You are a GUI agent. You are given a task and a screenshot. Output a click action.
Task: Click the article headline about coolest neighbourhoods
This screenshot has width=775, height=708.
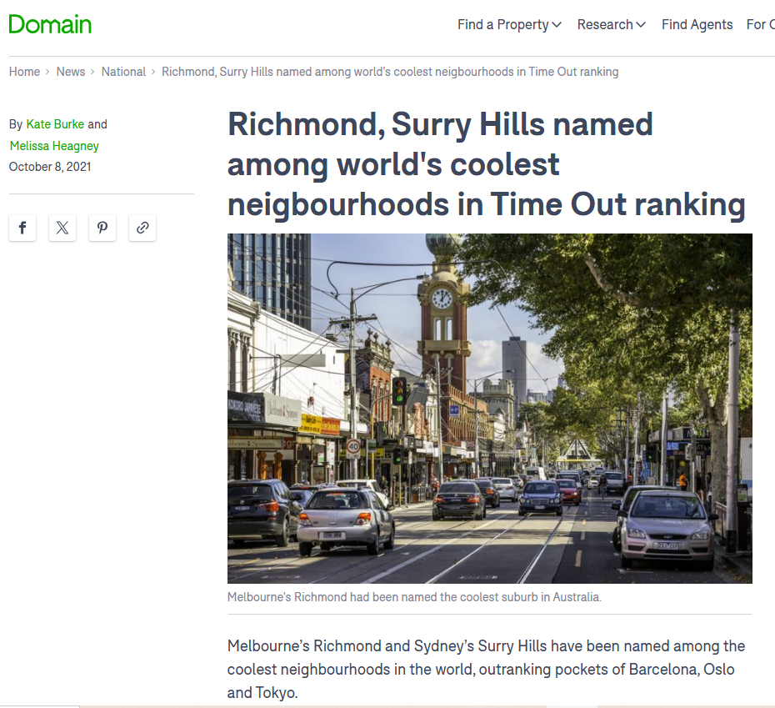point(486,164)
